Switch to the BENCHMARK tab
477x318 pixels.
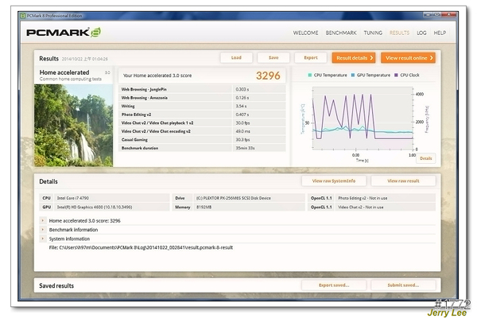point(341,33)
